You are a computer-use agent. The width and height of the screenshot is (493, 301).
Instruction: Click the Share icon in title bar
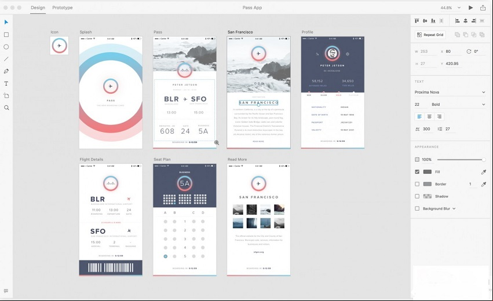(x=483, y=8)
